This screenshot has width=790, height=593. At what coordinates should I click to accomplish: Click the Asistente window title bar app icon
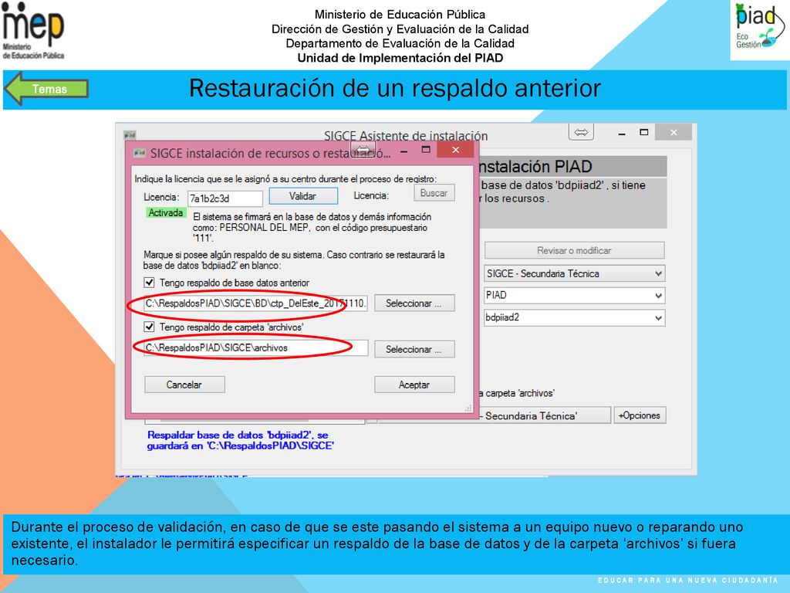(x=130, y=135)
